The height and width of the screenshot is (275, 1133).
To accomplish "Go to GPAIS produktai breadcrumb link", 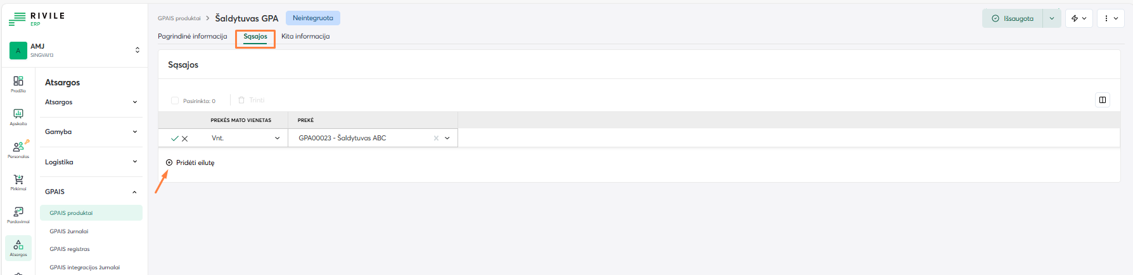I will click(179, 18).
